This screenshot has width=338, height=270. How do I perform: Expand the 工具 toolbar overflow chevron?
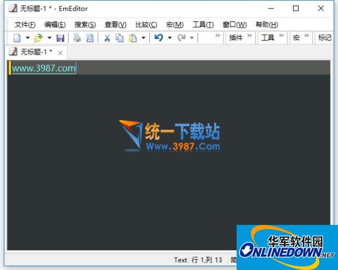(x=281, y=36)
